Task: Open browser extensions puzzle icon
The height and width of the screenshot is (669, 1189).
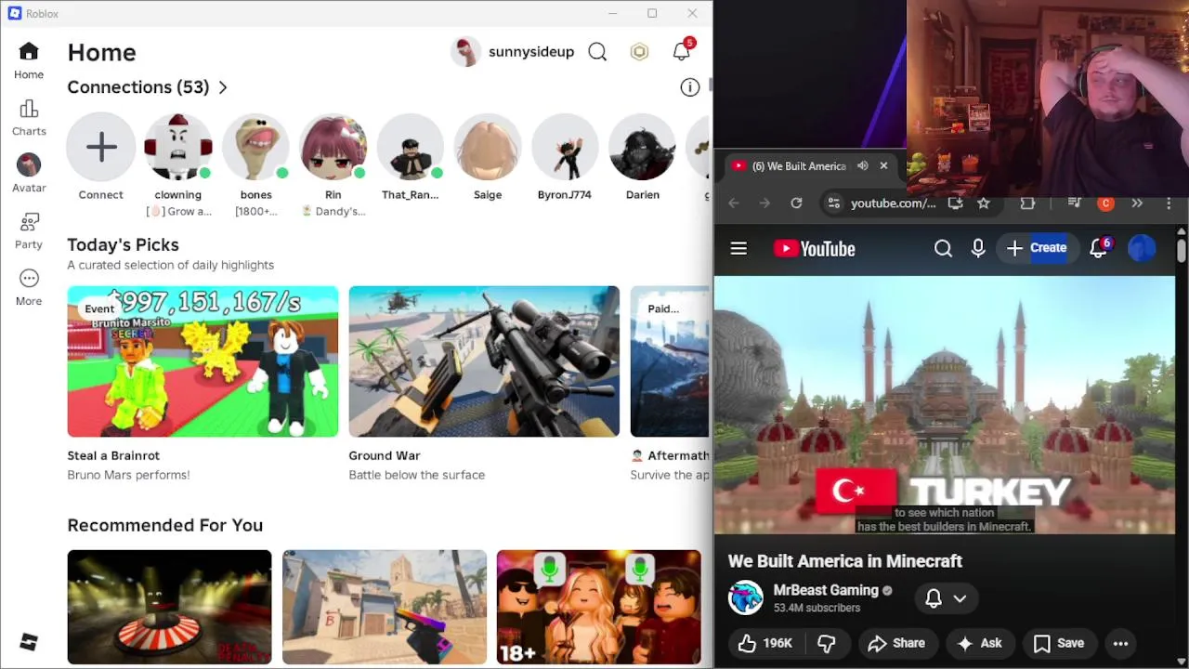Action: click(x=1027, y=203)
